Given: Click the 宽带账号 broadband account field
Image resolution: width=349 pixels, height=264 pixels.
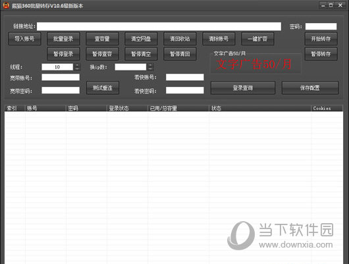Looking at the screenshot, I should pos(61,77).
